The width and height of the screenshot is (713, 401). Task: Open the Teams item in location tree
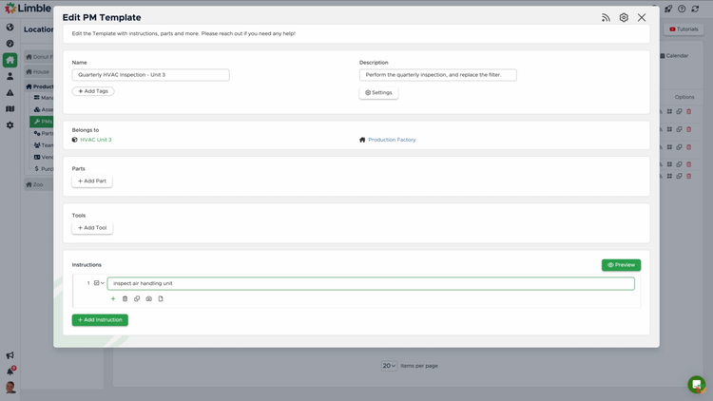click(44, 145)
